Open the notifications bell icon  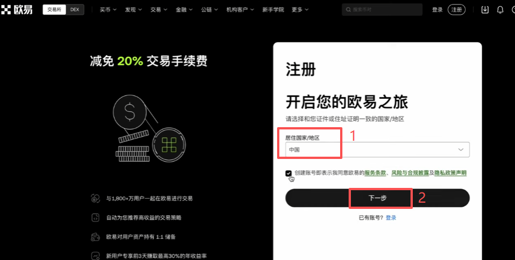coord(500,10)
